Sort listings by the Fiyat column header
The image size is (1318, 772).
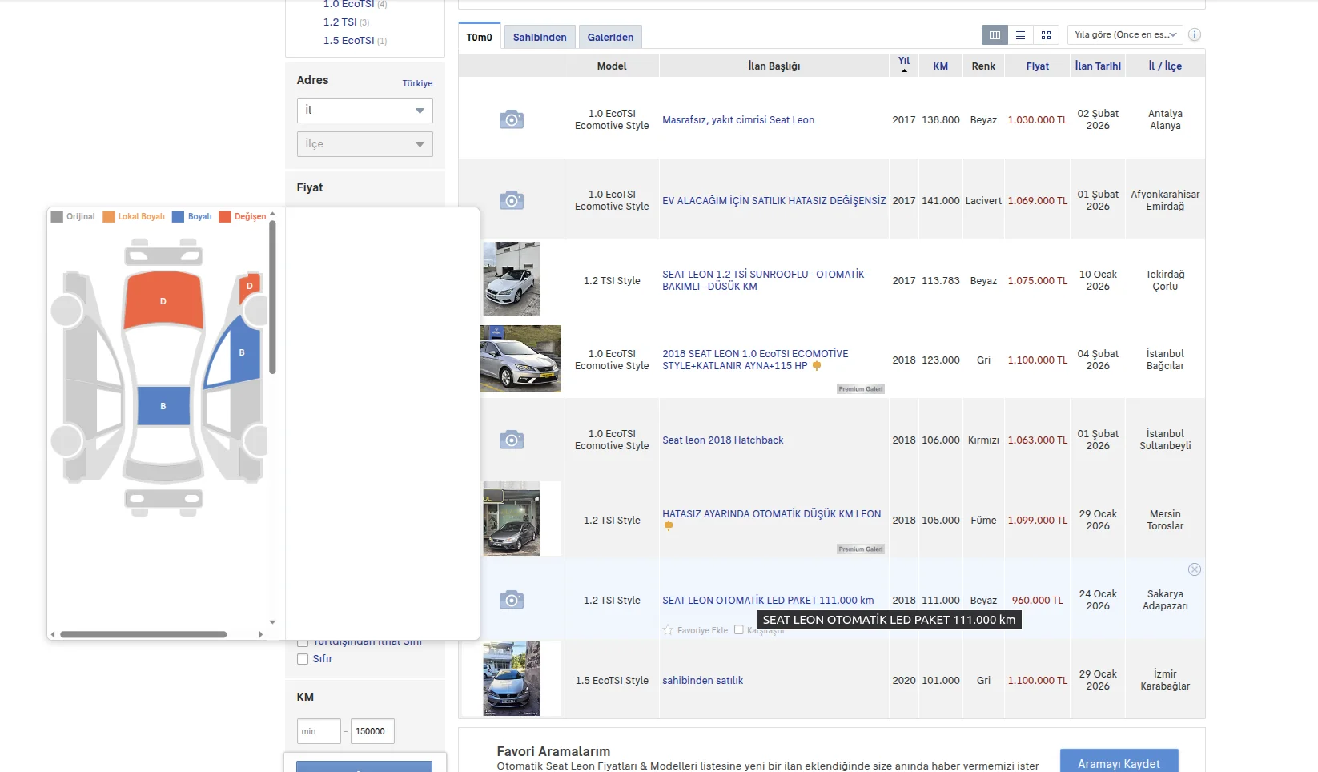1038,66
